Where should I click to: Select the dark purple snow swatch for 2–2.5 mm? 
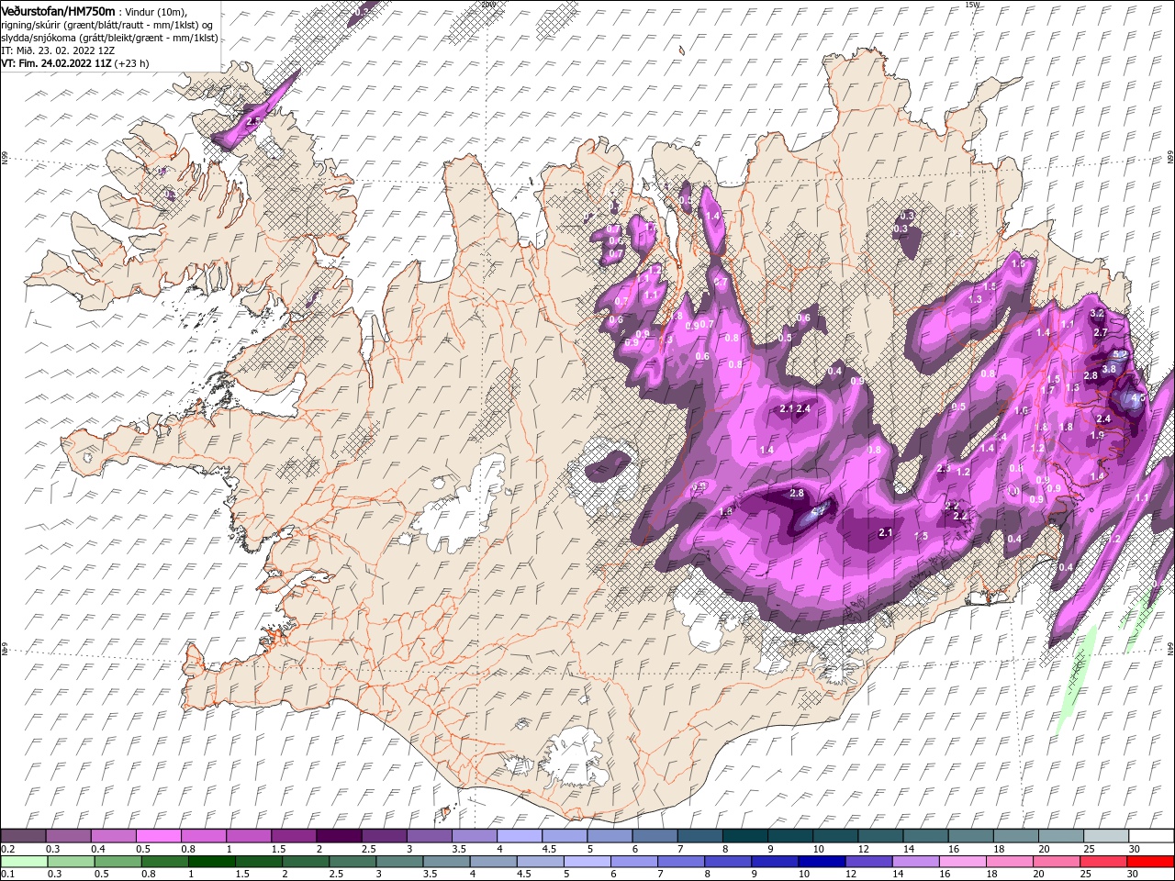tap(340, 835)
